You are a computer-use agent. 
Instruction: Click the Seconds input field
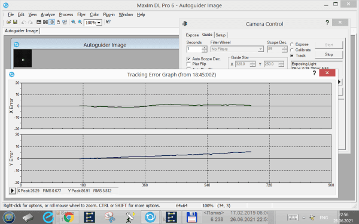pyautogui.click(x=194, y=49)
